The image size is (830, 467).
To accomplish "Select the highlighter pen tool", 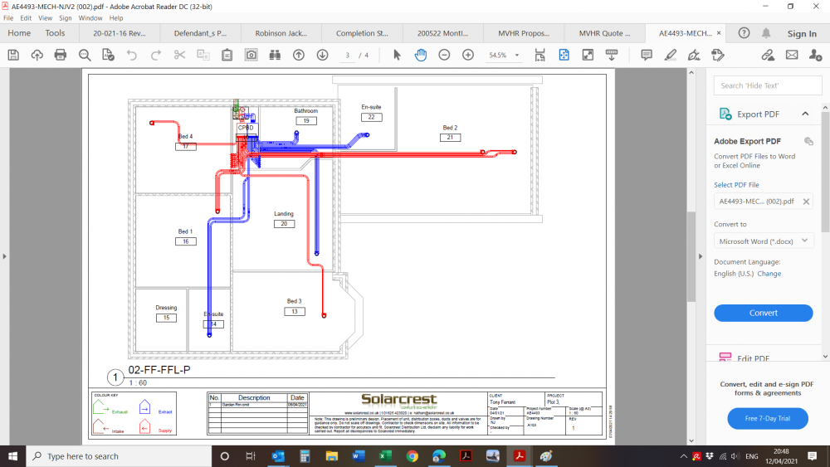I will point(670,55).
